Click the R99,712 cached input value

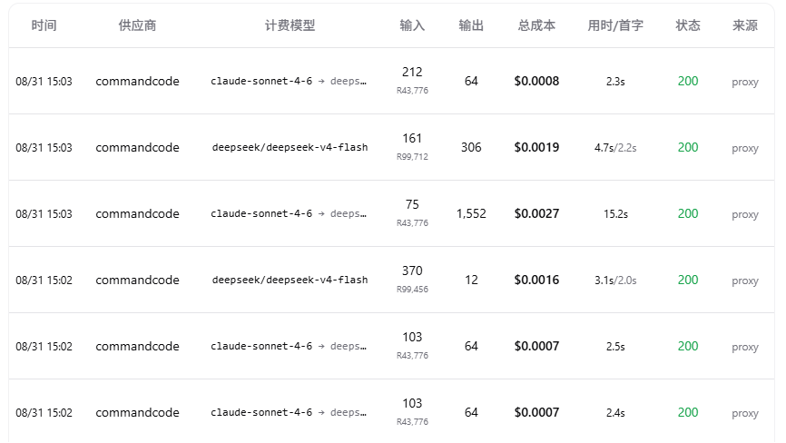(412, 157)
